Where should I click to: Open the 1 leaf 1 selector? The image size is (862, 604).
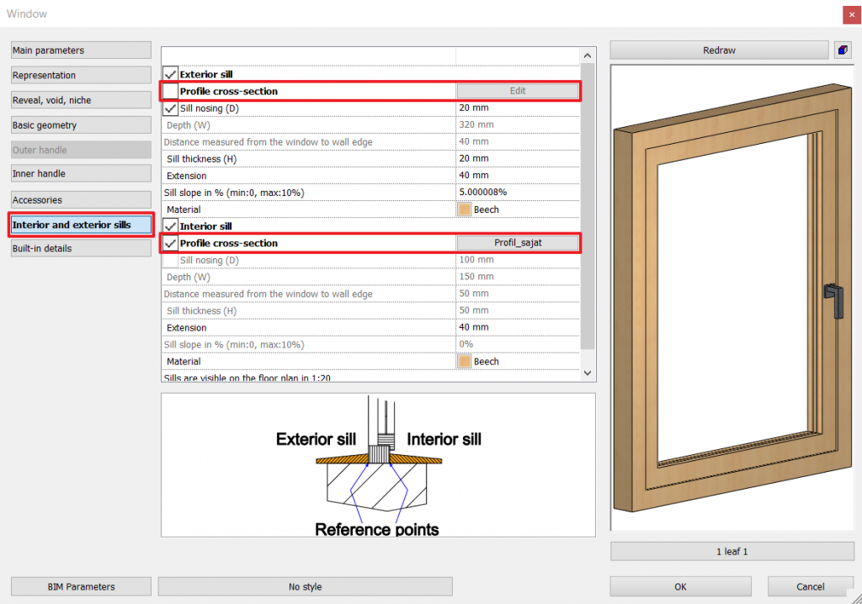coord(732,552)
